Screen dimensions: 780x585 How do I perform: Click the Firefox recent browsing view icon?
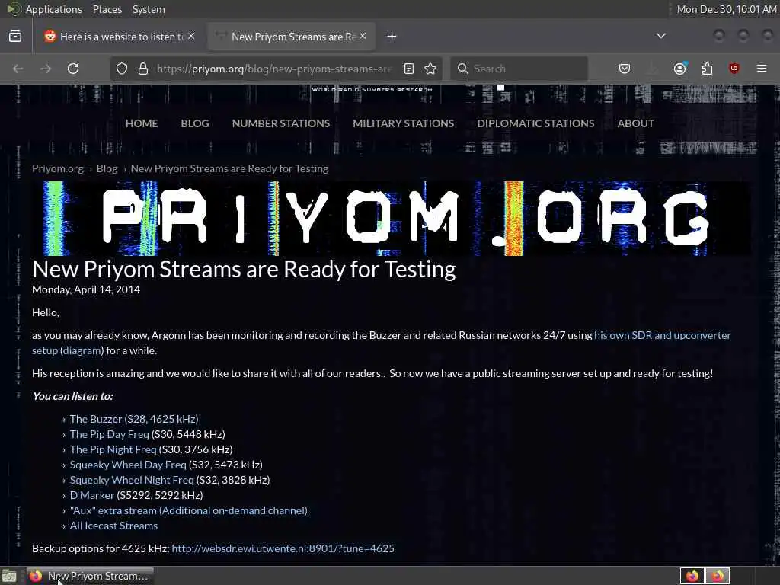[15, 37]
